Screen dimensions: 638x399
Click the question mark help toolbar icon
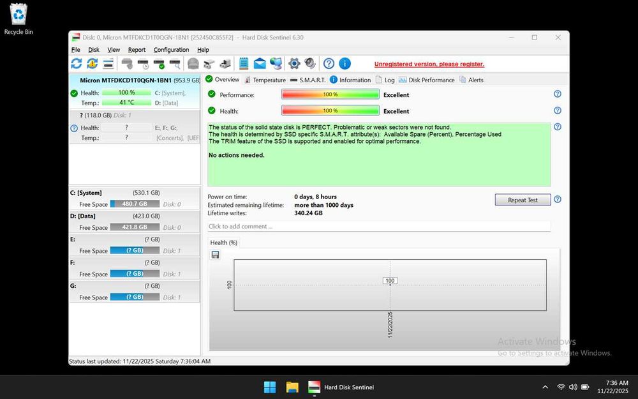(x=329, y=63)
